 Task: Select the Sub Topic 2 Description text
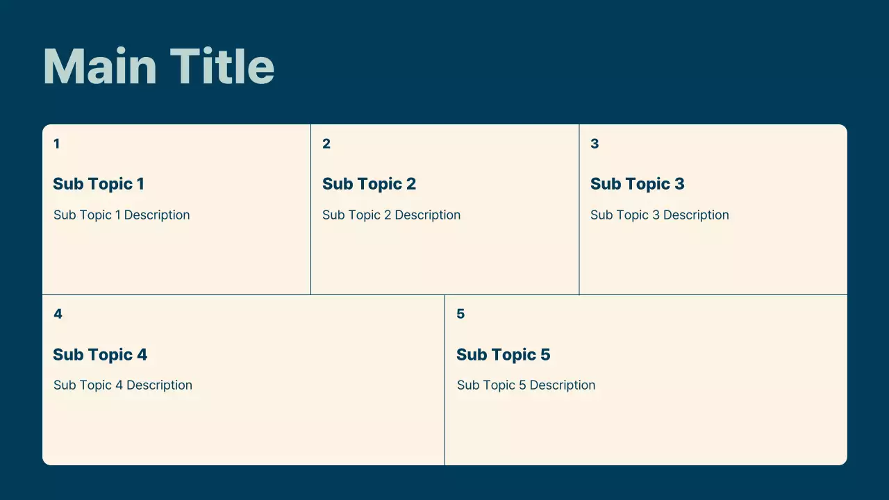click(391, 215)
